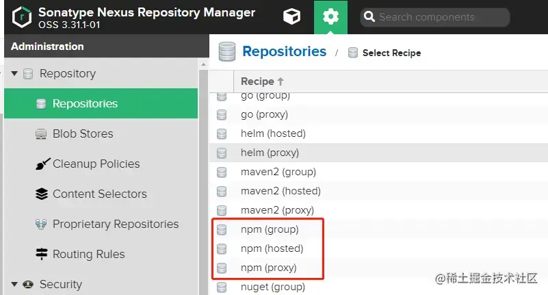548x295 pixels.
Task: Click the maven2 (group) row icon
Action: point(222,172)
